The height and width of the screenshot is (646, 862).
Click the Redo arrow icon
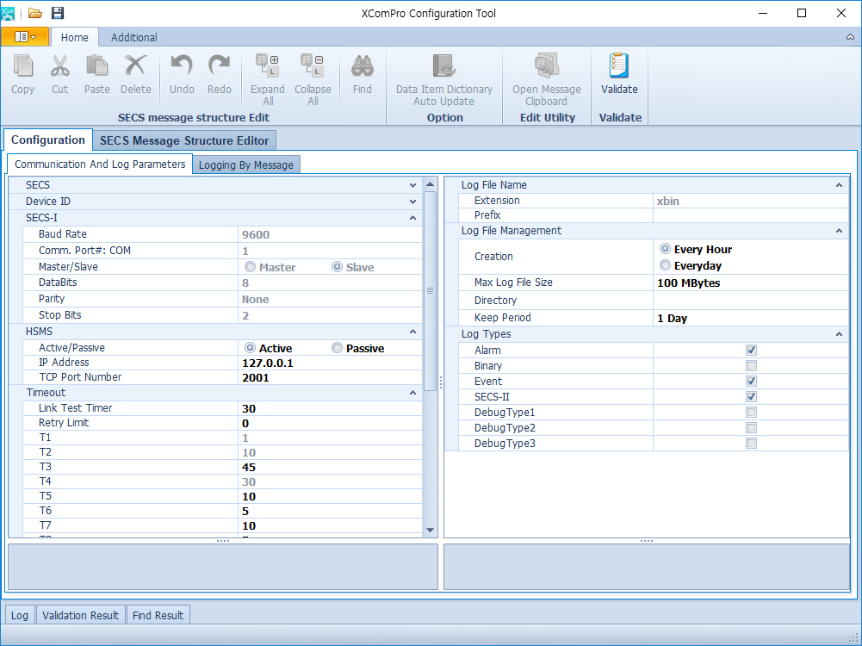tap(219, 66)
